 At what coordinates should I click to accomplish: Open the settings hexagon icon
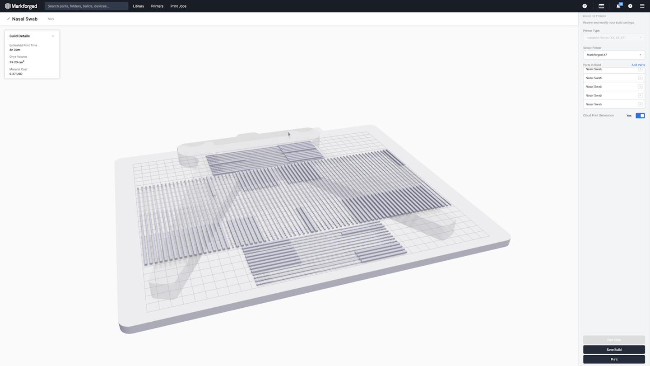pyautogui.click(x=630, y=6)
